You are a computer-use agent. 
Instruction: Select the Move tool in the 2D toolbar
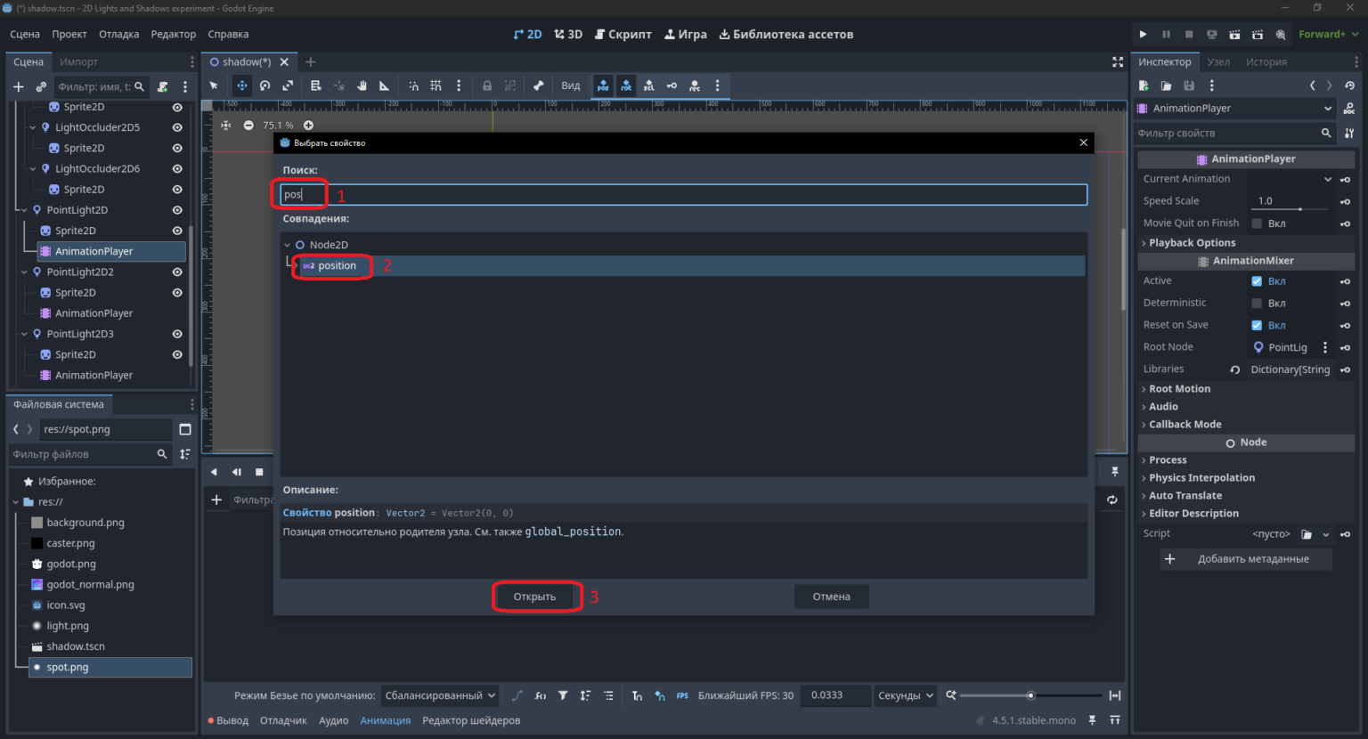click(241, 85)
